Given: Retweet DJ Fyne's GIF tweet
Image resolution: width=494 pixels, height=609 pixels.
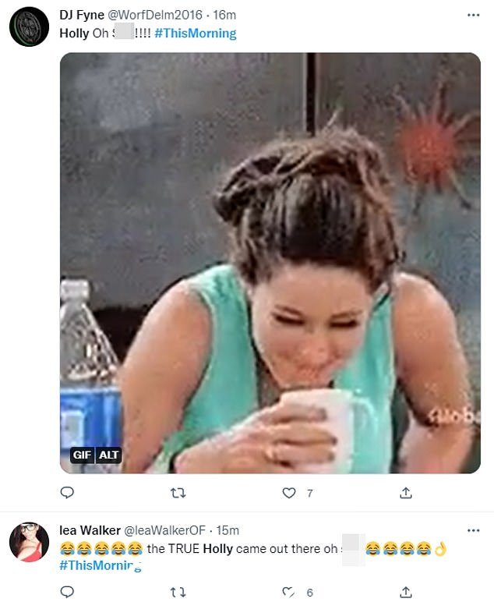Looking at the screenshot, I should (x=178, y=493).
